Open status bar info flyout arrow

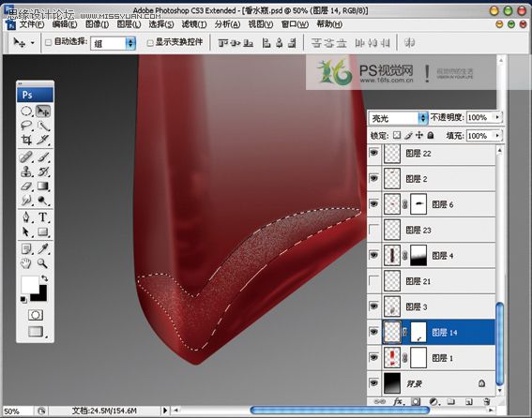tap(165, 411)
